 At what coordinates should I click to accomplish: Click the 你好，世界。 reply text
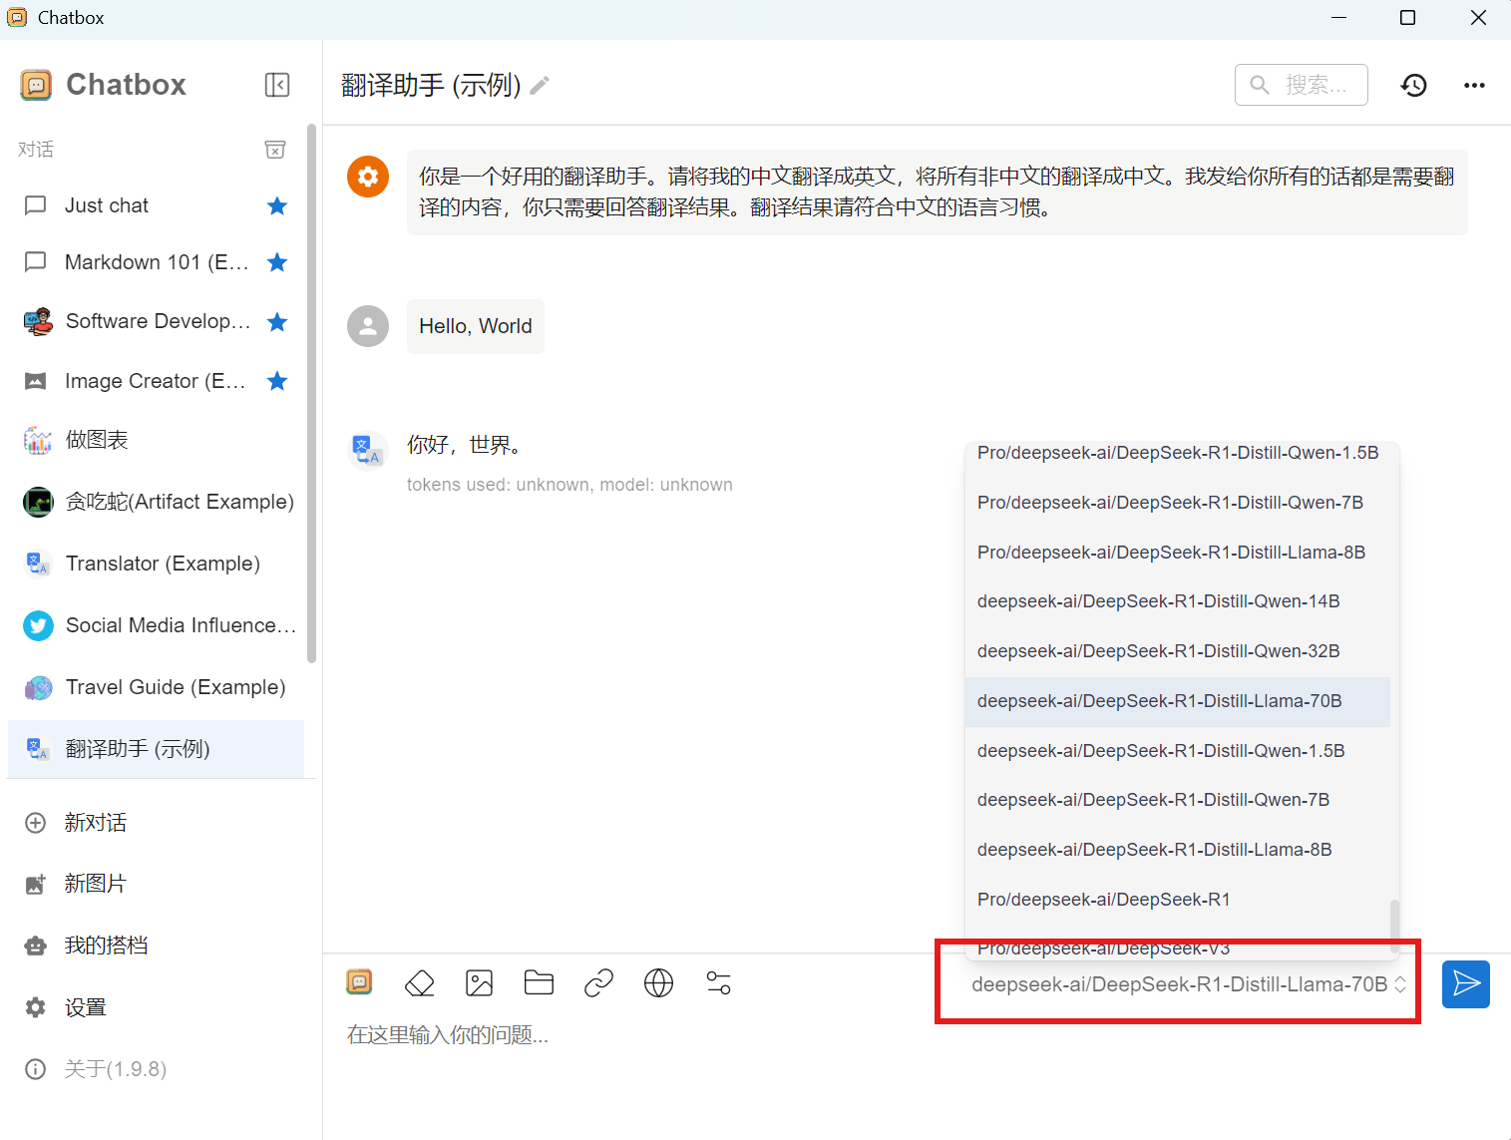point(465,445)
